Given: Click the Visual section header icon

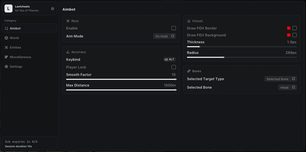Looking at the screenshot, I should (189, 21).
